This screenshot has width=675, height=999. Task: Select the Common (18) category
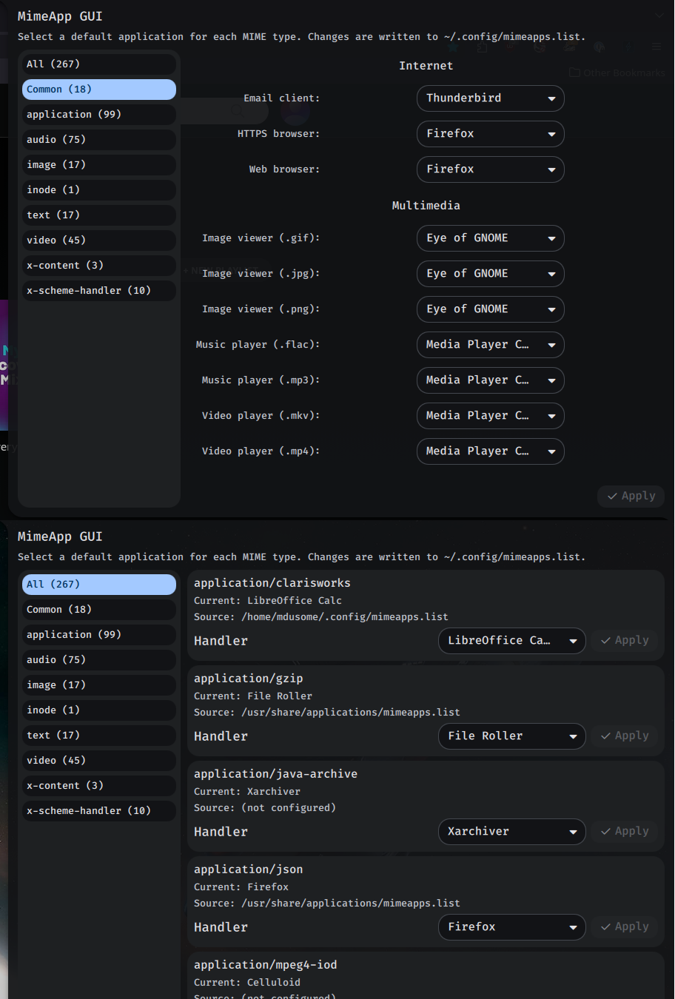98,89
